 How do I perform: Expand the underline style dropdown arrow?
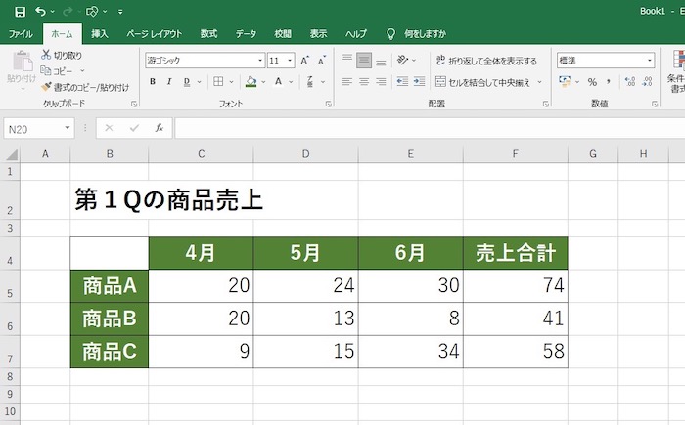[x=199, y=82]
